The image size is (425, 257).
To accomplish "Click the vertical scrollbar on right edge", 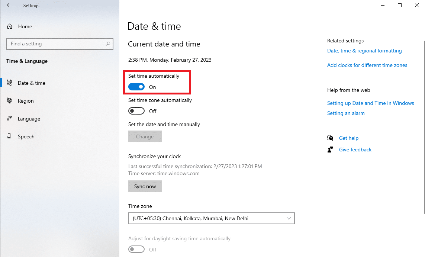I will click(424, 128).
